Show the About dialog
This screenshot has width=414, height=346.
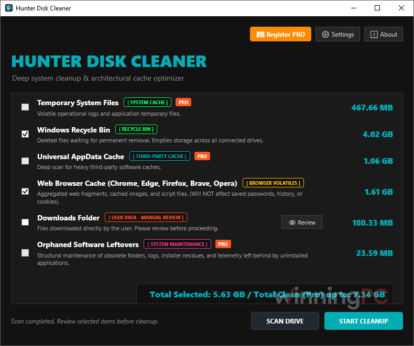pos(384,34)
